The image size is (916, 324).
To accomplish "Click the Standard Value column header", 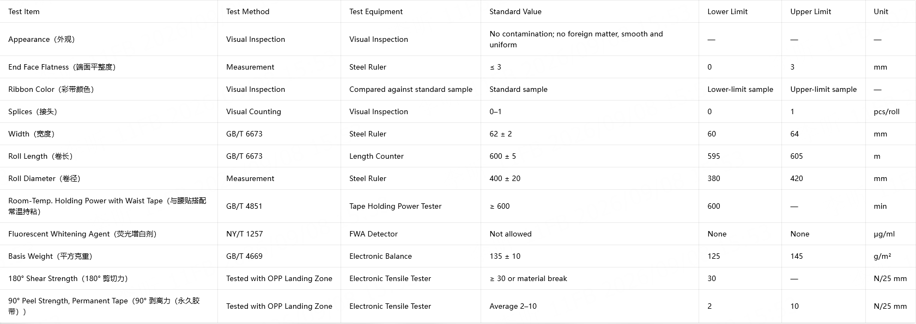I will point(590,11).
